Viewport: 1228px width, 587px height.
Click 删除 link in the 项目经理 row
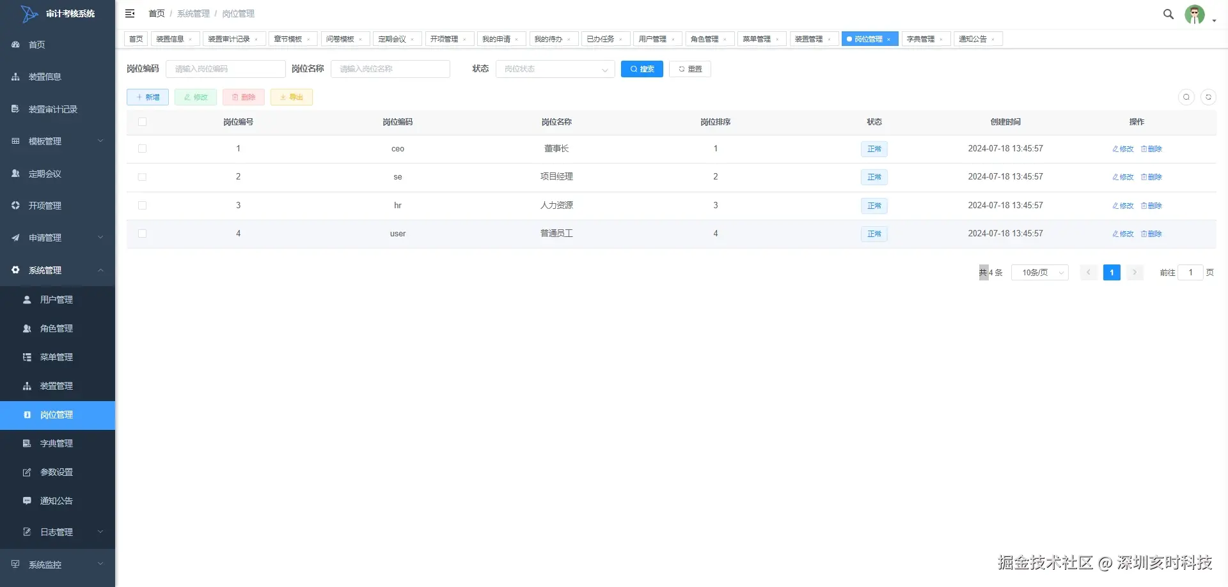click(1151, 177)
